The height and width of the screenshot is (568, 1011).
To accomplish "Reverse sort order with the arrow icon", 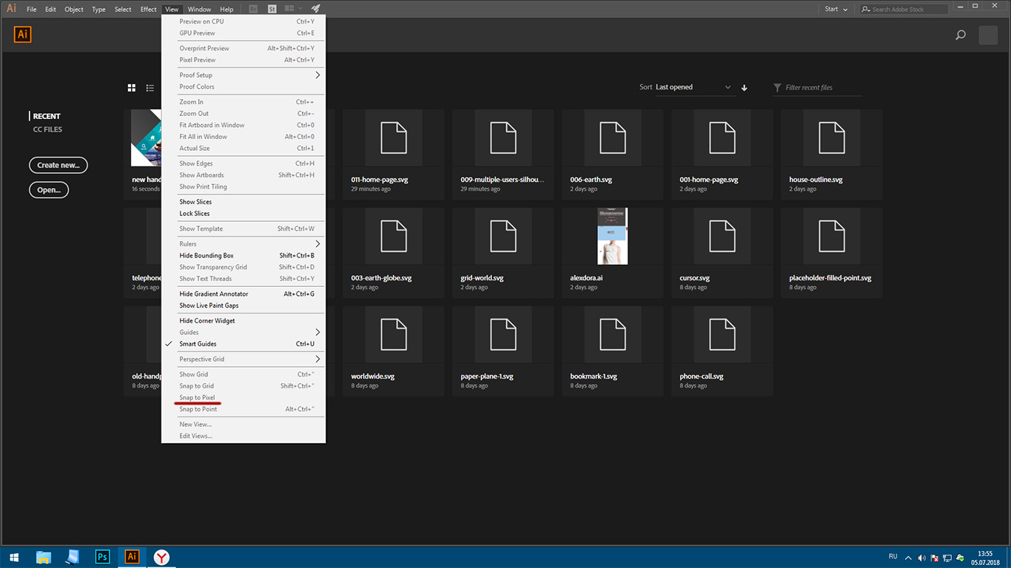I will tap(745, 87).
